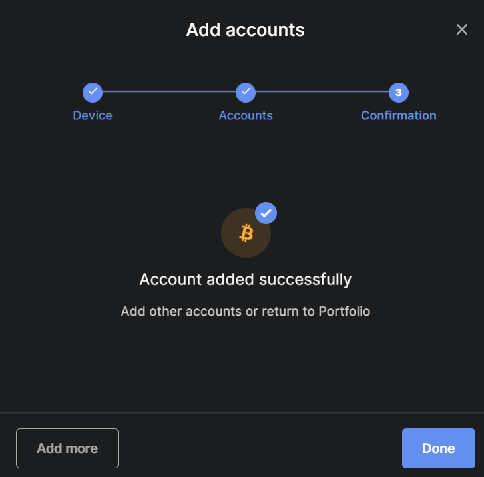Click the progress line between Device and Accounts
The image size is (484, 477).
[x=169, y=91]
